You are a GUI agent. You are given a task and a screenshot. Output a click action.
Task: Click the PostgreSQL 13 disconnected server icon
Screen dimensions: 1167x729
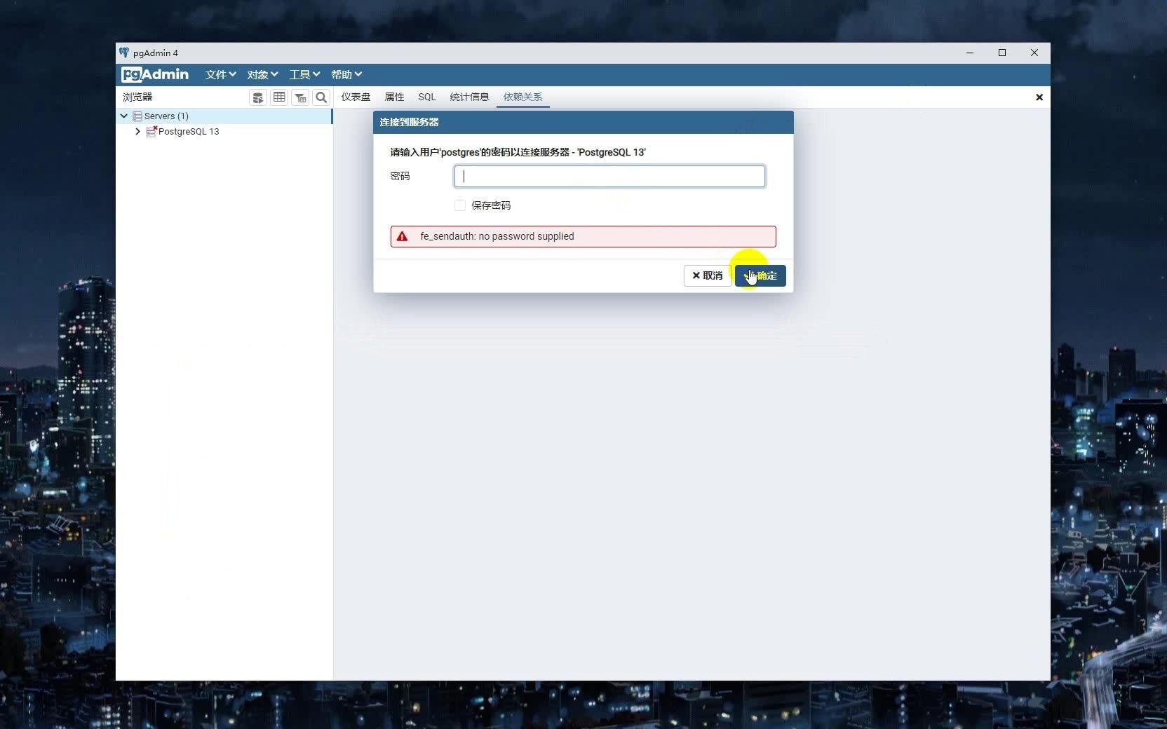coord(151,131)
